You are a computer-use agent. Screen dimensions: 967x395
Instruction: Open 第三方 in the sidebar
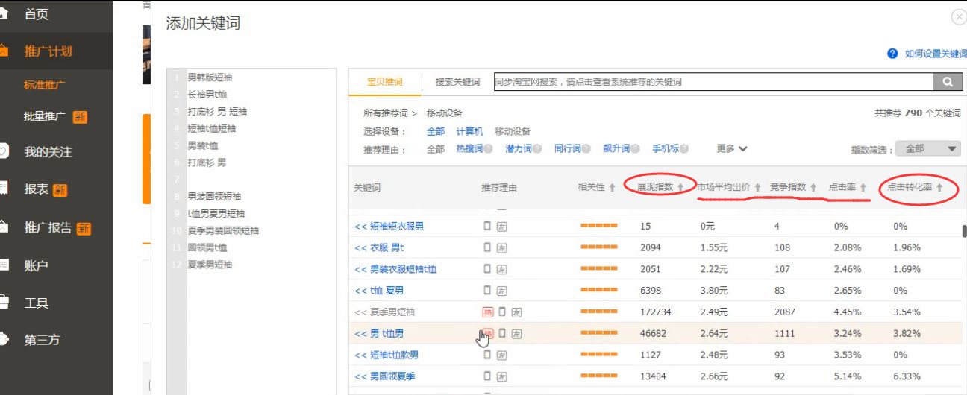(42, 340)
